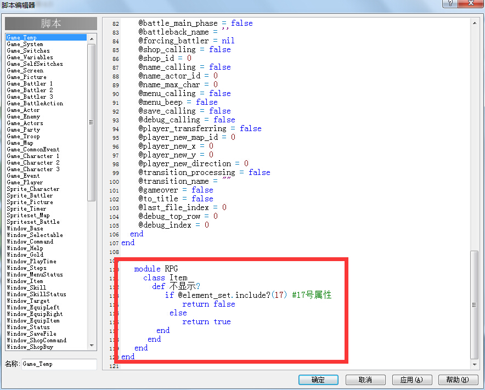
Task: Click the 确定 confirm button
Action: click(x=318, y=380)
